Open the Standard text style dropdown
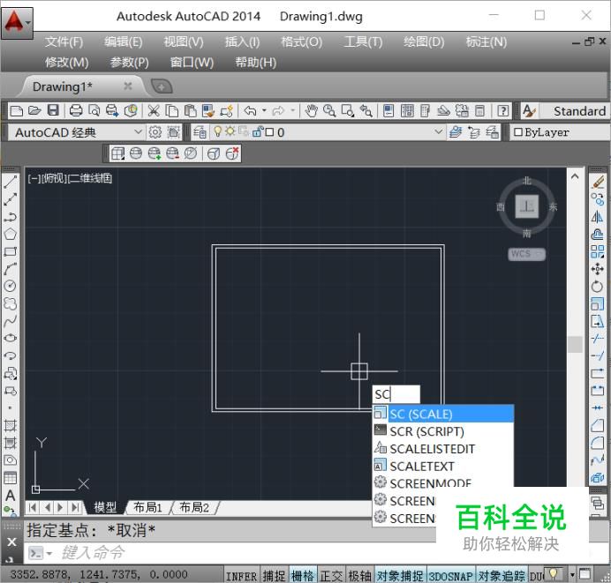 click(x=575, y=111)
